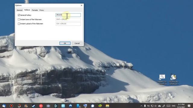Viewport: 193px width, 108px height.
Task: Open File Explorer from the taskbar
Action: 107,106
